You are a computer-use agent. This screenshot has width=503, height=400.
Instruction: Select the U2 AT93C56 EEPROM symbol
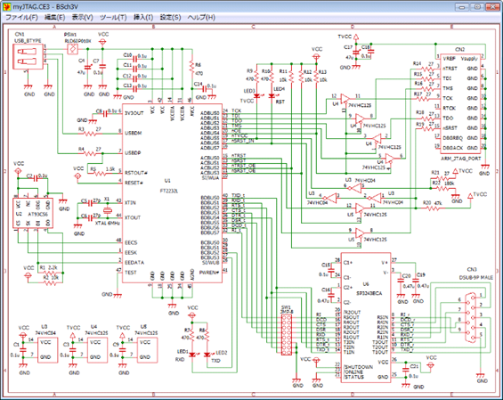tap(33, 213)
